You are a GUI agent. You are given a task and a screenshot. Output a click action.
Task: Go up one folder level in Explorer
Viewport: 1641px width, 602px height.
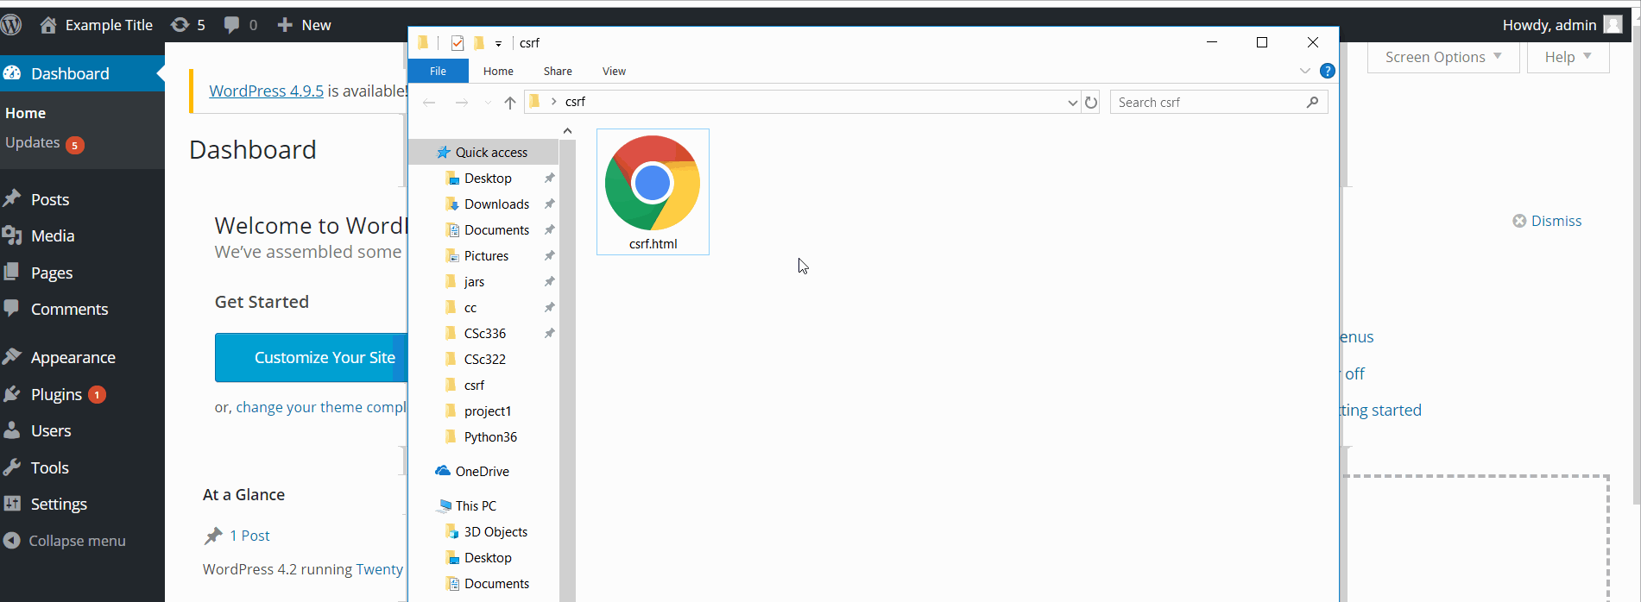pos(510,103)
